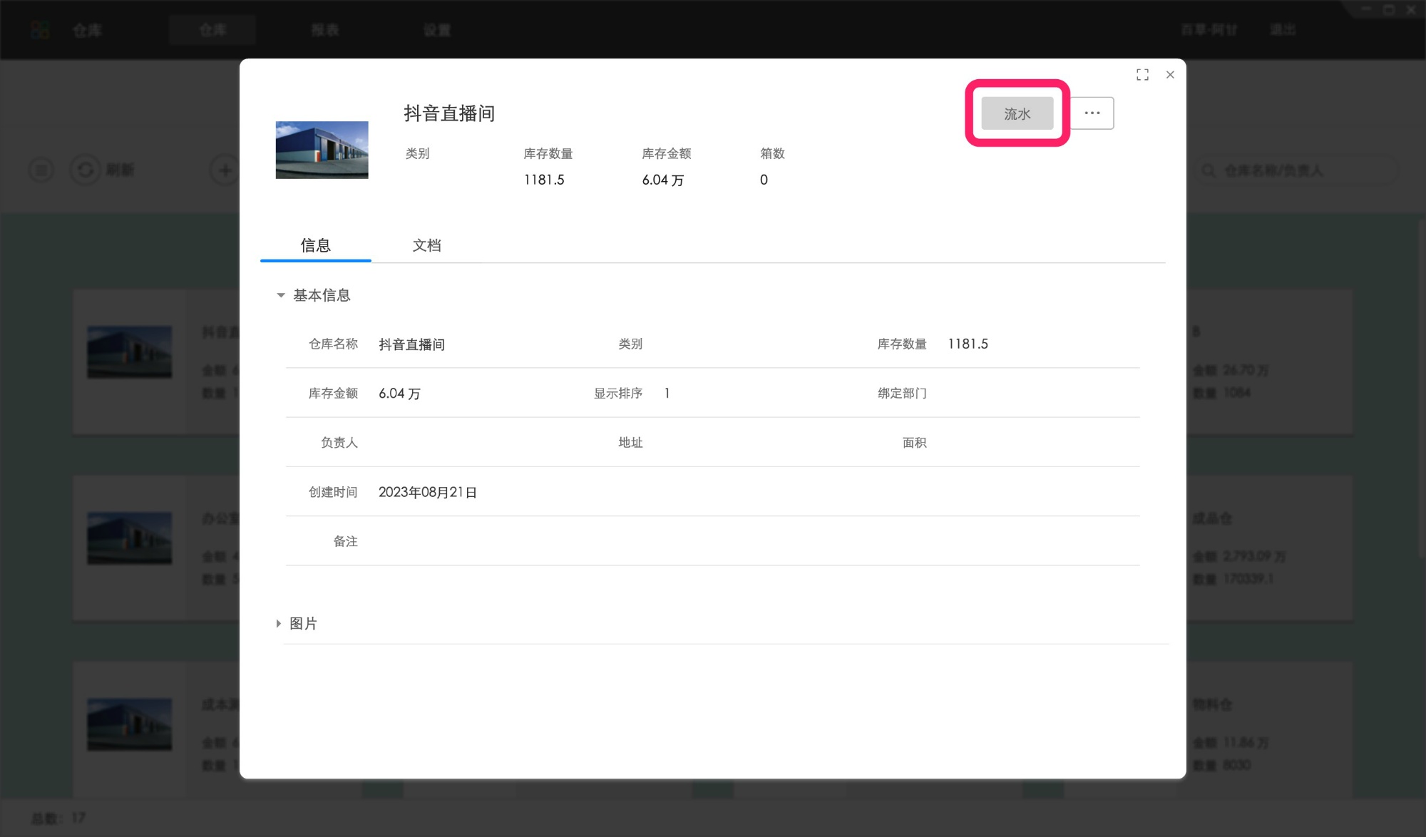The image size is (1426, 837).
Task: Click the warehouse photo in dialog header
Action: 322,150
